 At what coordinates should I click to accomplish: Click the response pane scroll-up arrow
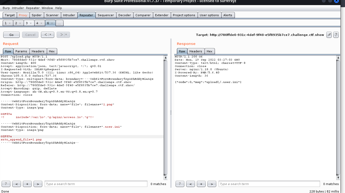click(338, 57)
